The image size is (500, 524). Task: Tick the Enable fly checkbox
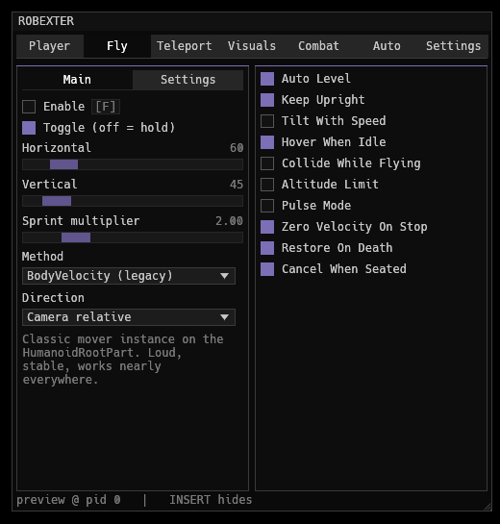coord(29,107)
